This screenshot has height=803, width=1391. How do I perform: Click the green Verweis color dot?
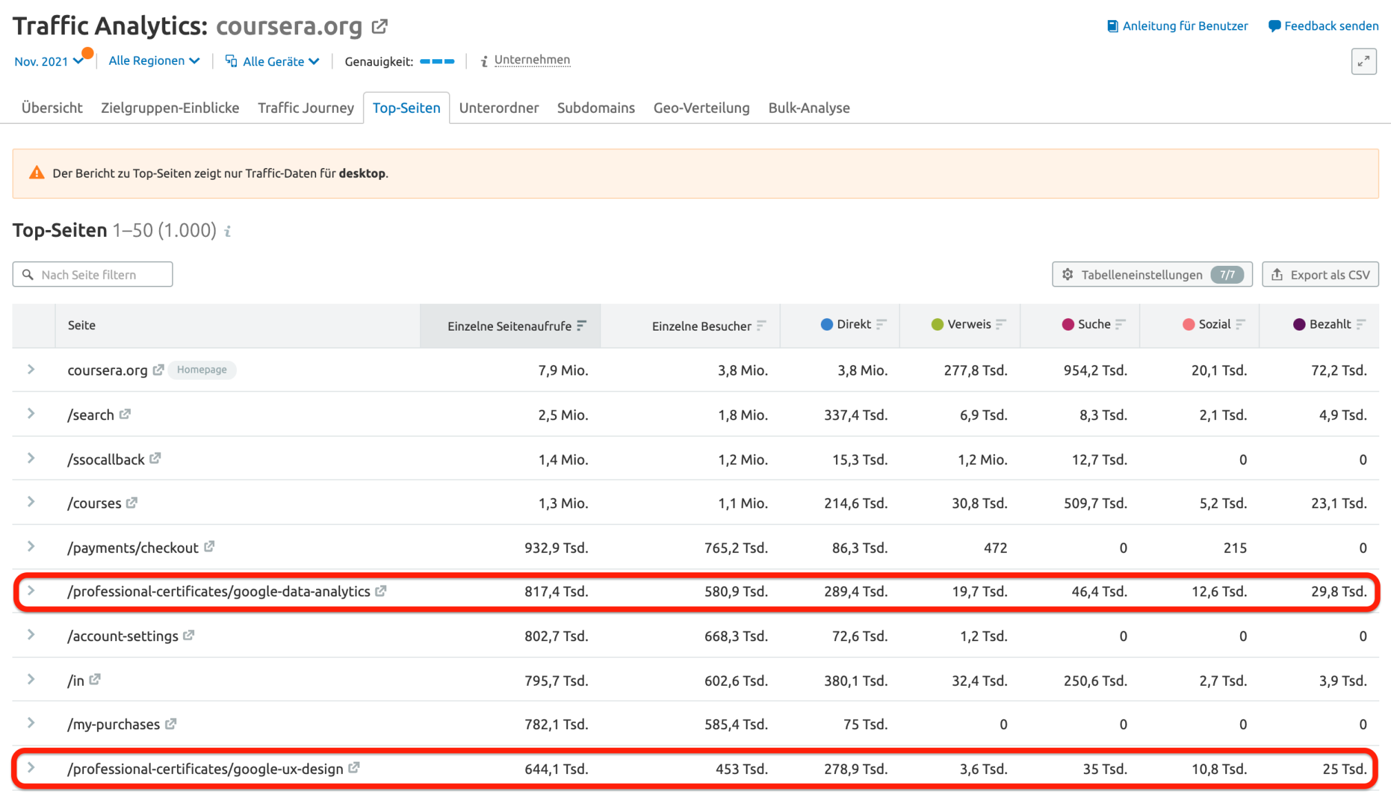click(x=937, y=324)
